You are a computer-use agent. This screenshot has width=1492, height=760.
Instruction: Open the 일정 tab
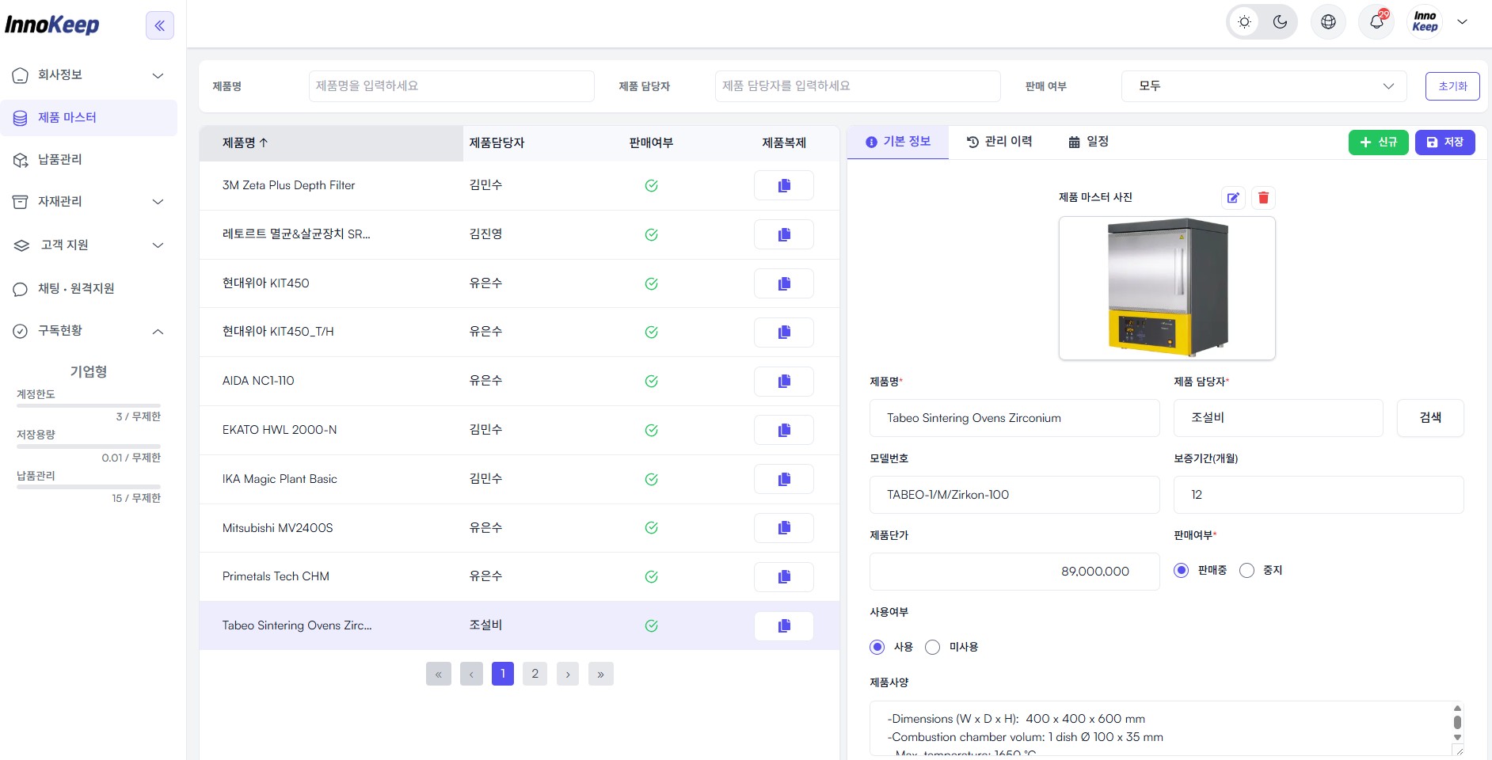pyautogui.click(x=1089, y=142)
